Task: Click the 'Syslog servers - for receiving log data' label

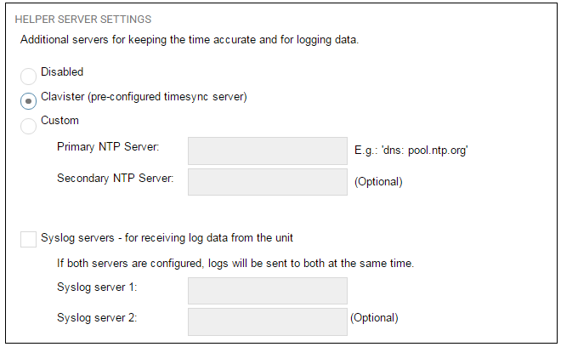Action: click(x=167, y=237)
